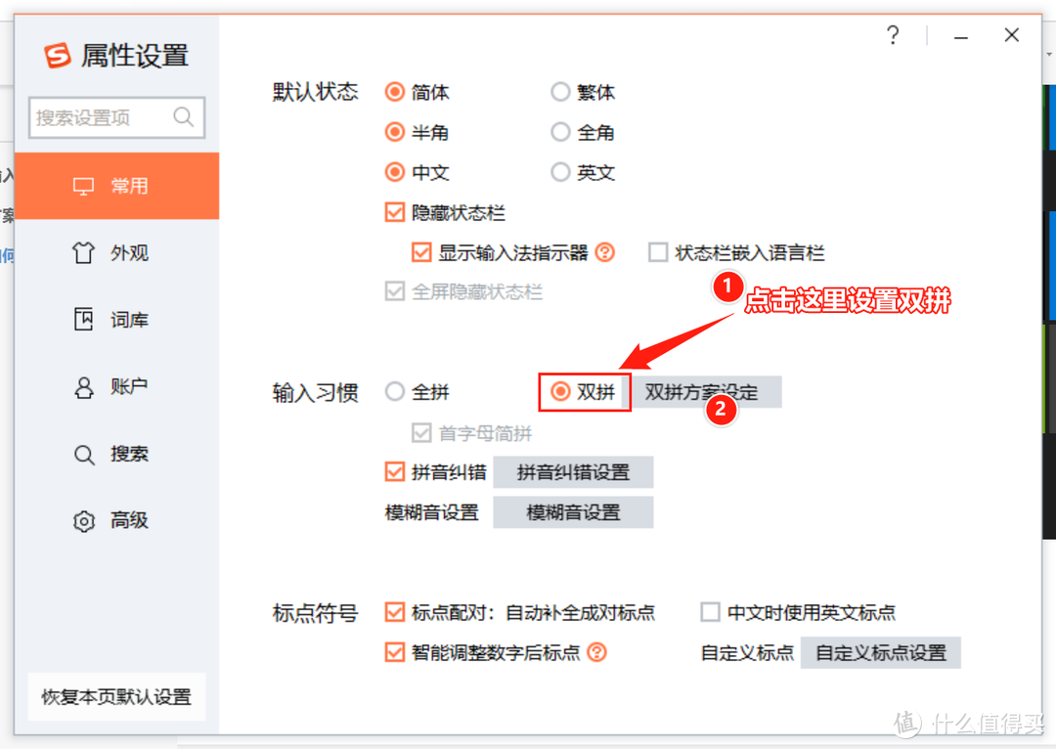This screenshot has height=749, width=1056.
Task: Click the gear icon for 高级
Action: 83,520
